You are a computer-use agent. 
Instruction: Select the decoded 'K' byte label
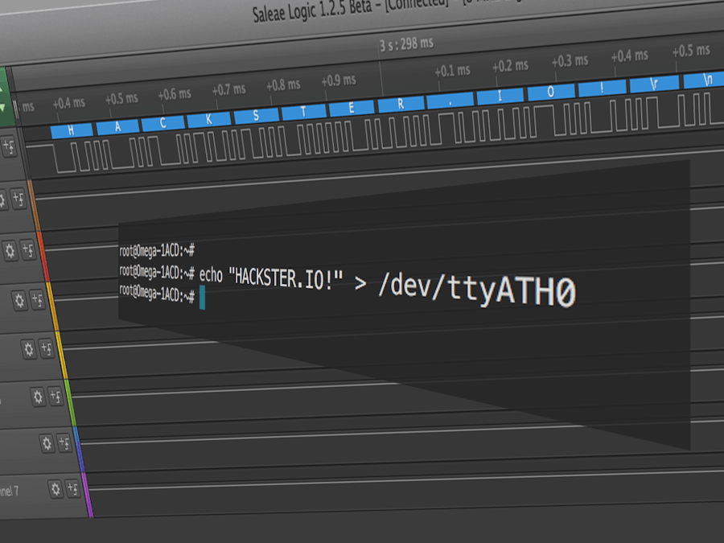[x=208, y=119]
